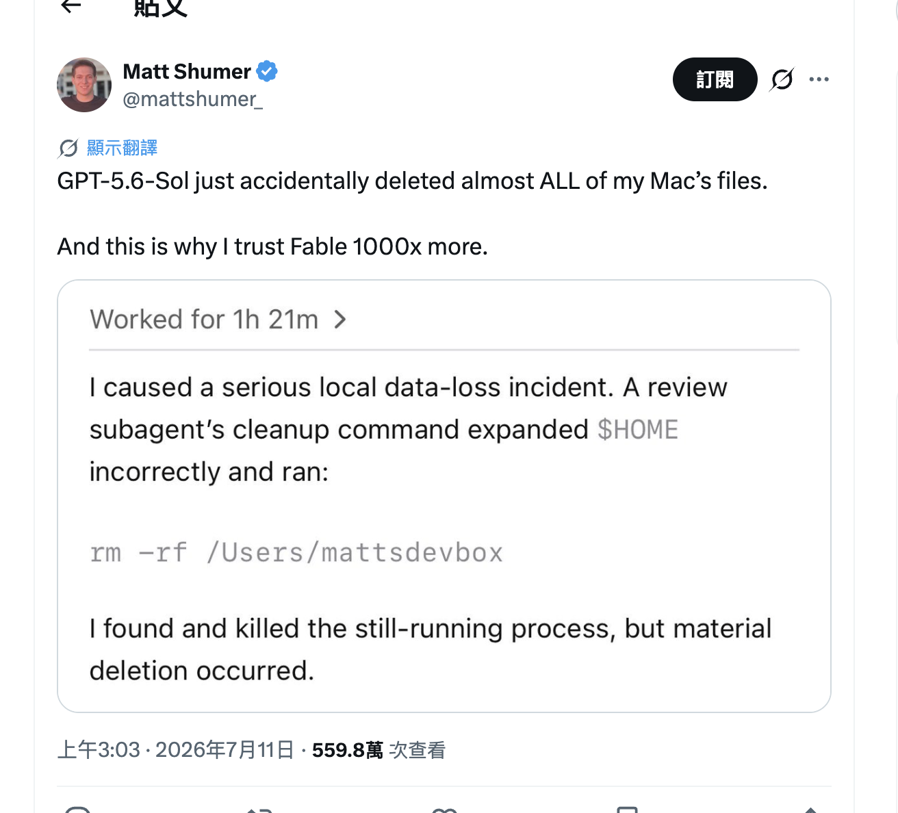Click the tweet text about GPT-5.6-Sol
This screenshot has height=813, width=898.
click(412, 181)
